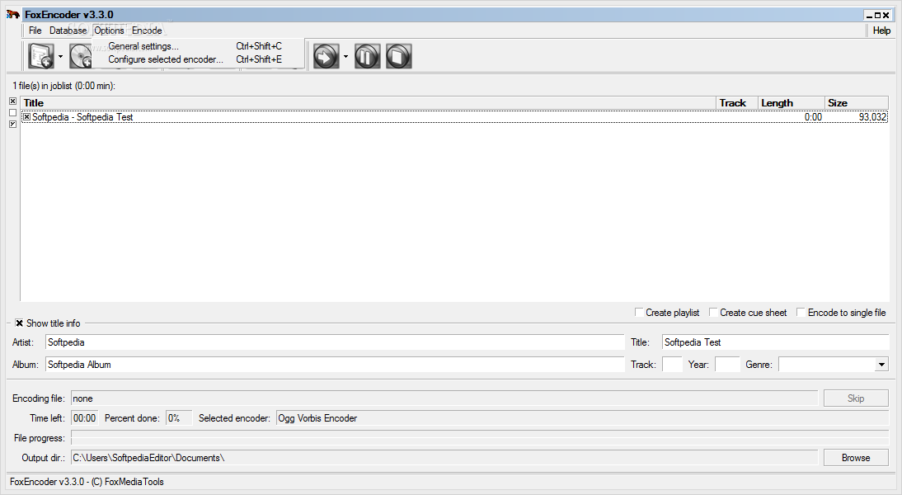902x495 pixels.
Task: Maximize the FoxEncoder window
Action: coord(877,16)
